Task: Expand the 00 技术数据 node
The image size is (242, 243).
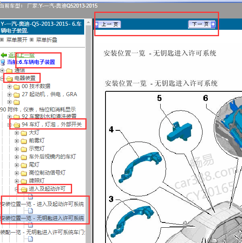Action: point(9,86)
